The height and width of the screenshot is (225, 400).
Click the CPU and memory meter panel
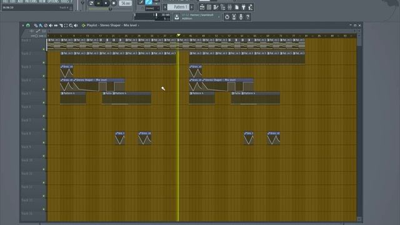152,17
